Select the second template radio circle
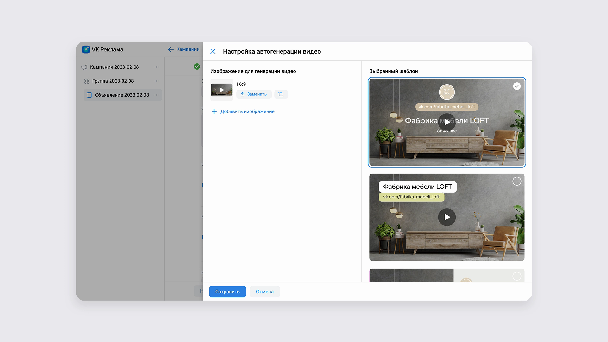The image size is (608, 342). pos(517,181)
